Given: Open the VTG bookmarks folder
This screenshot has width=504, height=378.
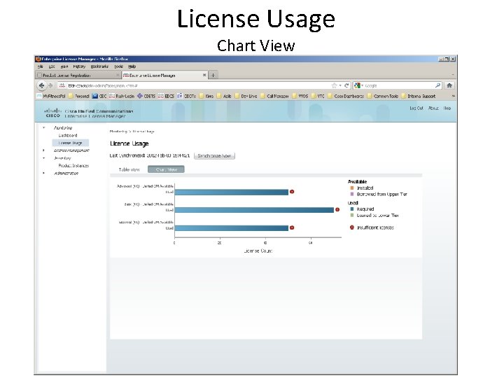Looking at the screenshot, I should (318, 96).
